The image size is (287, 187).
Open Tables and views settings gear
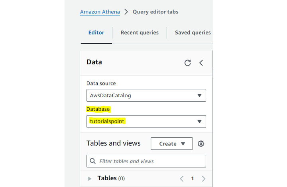(201, 144)
